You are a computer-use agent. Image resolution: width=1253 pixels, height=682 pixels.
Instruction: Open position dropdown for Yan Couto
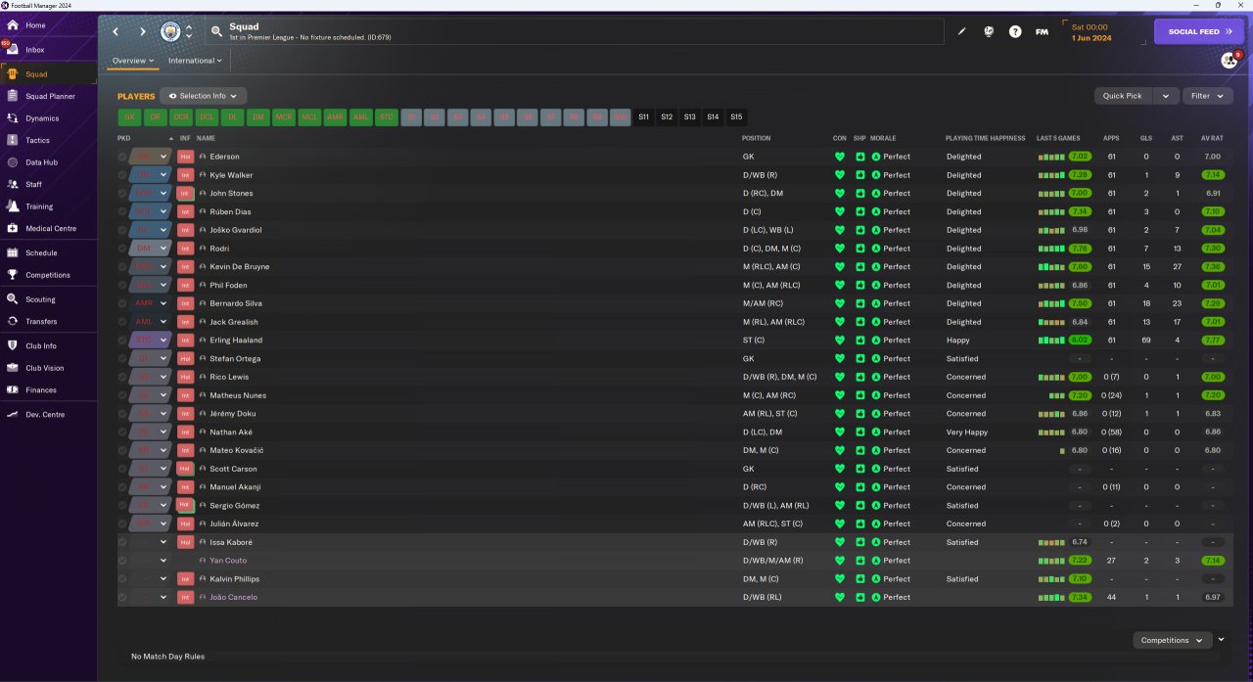(x=163, y=561)
